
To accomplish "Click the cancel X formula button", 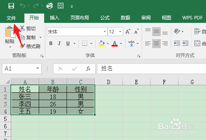I will tap(60, 69).
